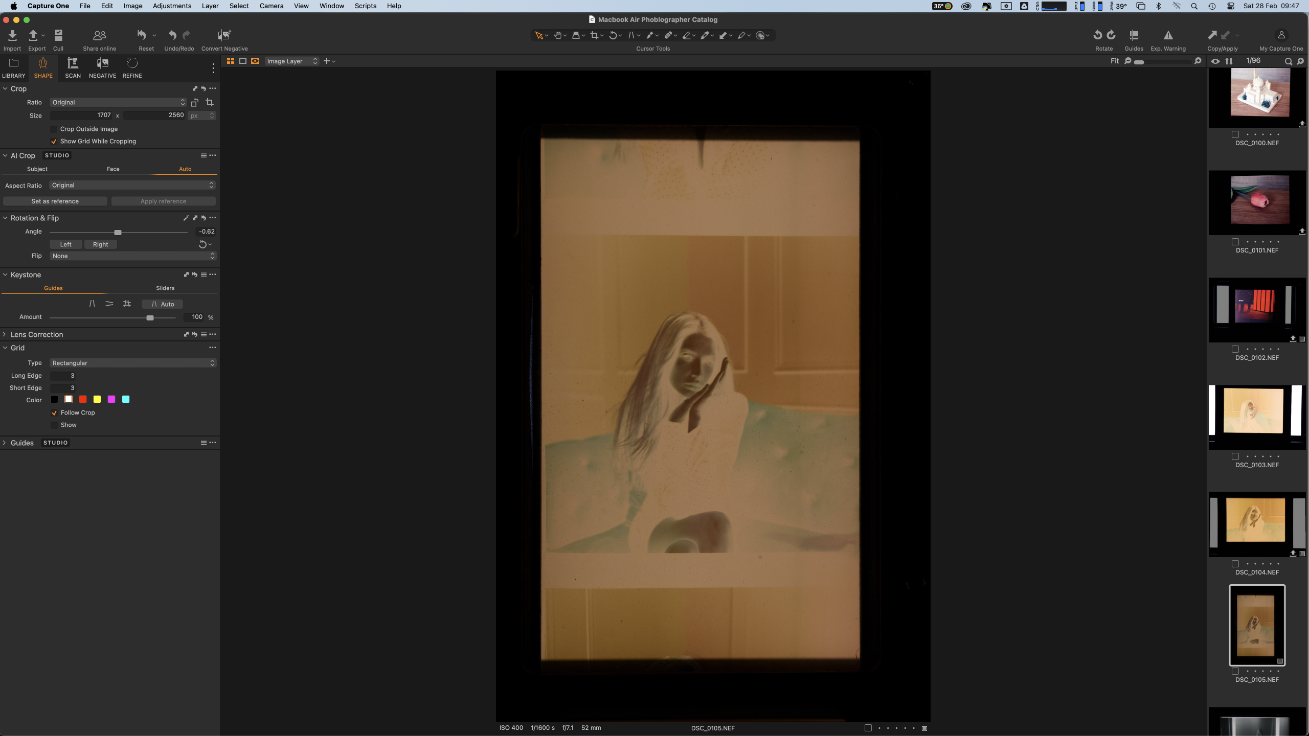The height and width of the screenshot is (736, 1309).
Task: Pick the Eraser cursor tool
Action: point(687,35)
